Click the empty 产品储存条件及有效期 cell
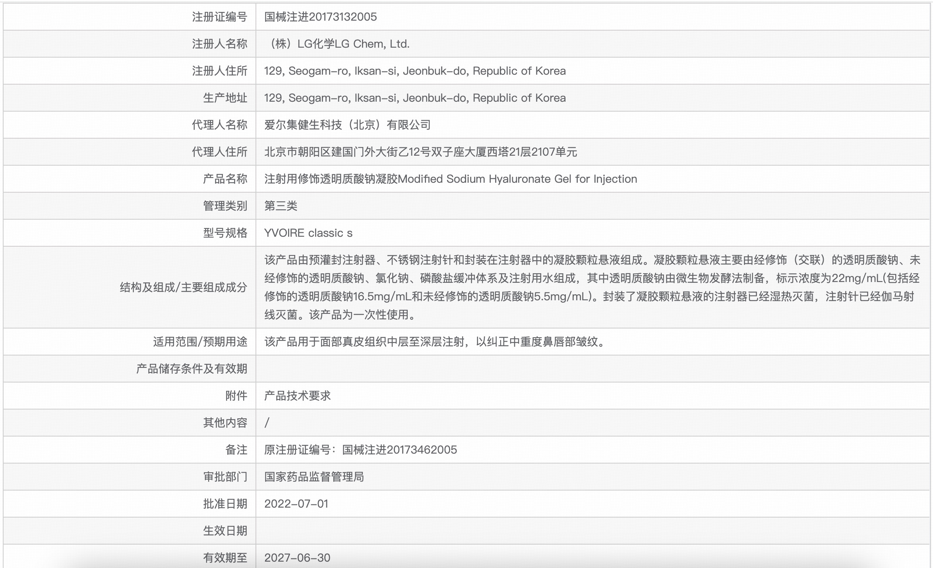Image resolution: width=933 pixels, height=568 pixels. 592,369
